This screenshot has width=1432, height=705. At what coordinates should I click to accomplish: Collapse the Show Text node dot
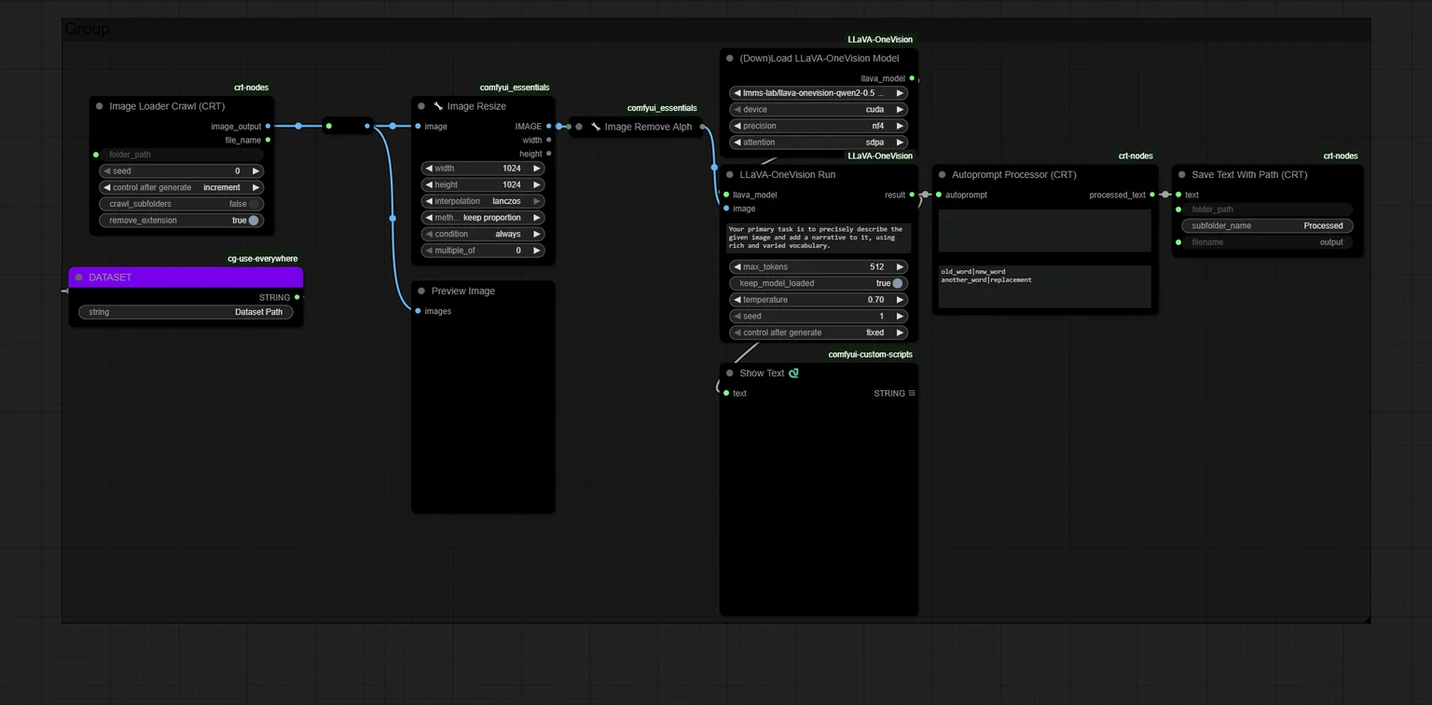pos(729,373)
